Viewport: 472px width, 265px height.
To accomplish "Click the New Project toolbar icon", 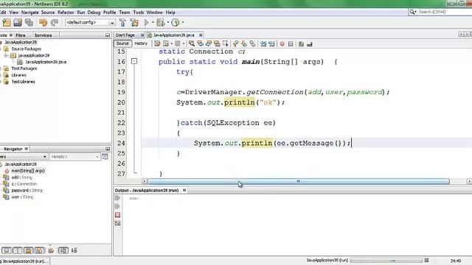I will click(7, 23).
